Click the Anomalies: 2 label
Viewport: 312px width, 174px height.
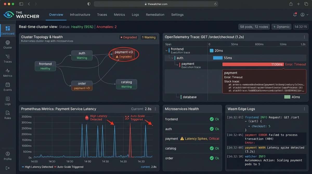pos(107,27)
